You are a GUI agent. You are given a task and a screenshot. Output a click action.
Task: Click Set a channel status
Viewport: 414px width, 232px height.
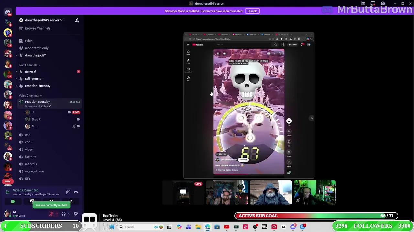click(x=38, y=106)
